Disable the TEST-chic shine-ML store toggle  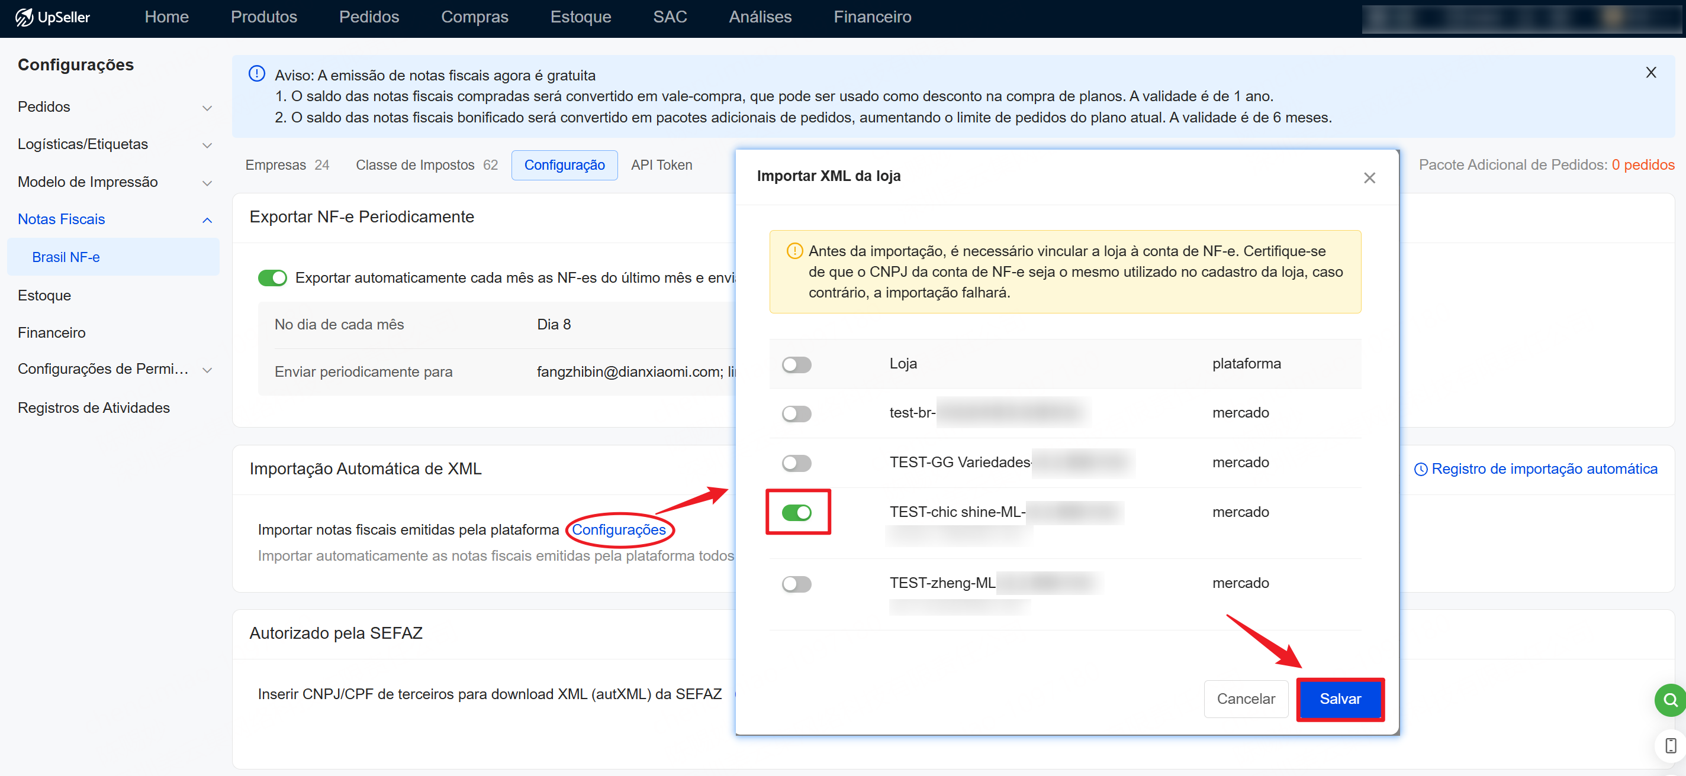coord(796,513)
